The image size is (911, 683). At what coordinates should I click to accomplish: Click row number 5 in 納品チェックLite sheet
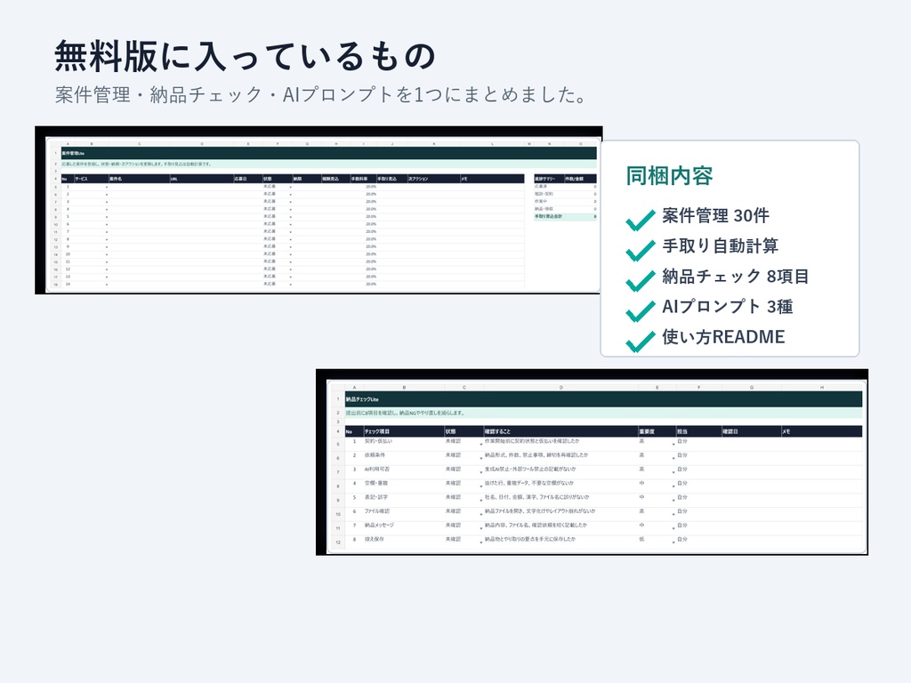point(337,445)
